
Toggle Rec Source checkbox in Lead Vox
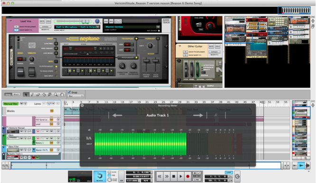click(x=159, y=31)
